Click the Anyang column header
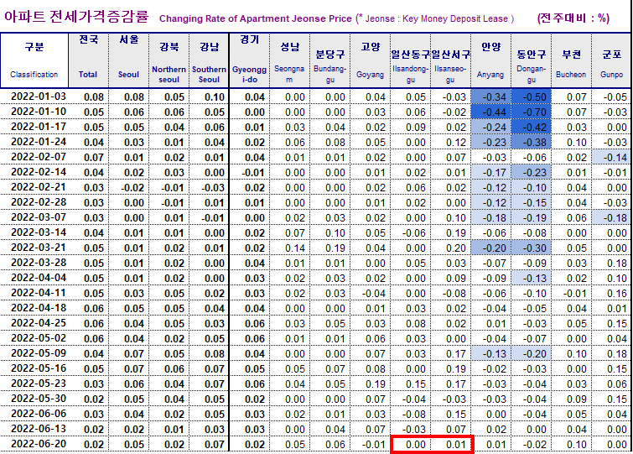 (x=491, y=60)
